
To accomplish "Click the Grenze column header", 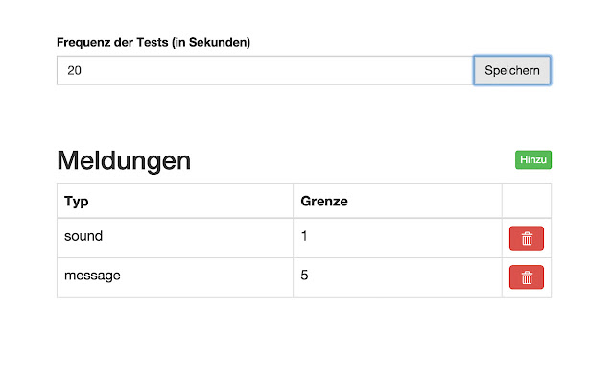I will pyautogui.click(x=324, y=202).
